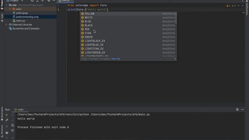The width and height of the screenshot is (249, 140).
Task: Open the Structure side tool window
Action: pos(2,131)
